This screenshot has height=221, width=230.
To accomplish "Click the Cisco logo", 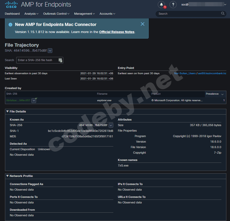I will point(11,4).
